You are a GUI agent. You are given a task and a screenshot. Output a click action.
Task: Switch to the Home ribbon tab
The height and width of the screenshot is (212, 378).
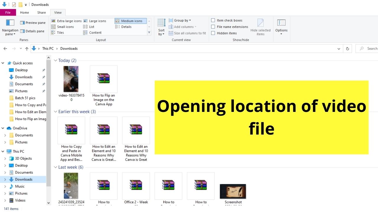[x=24, y=12]
